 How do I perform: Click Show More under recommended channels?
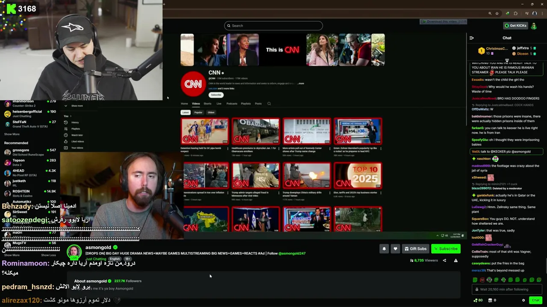[12, 255]
